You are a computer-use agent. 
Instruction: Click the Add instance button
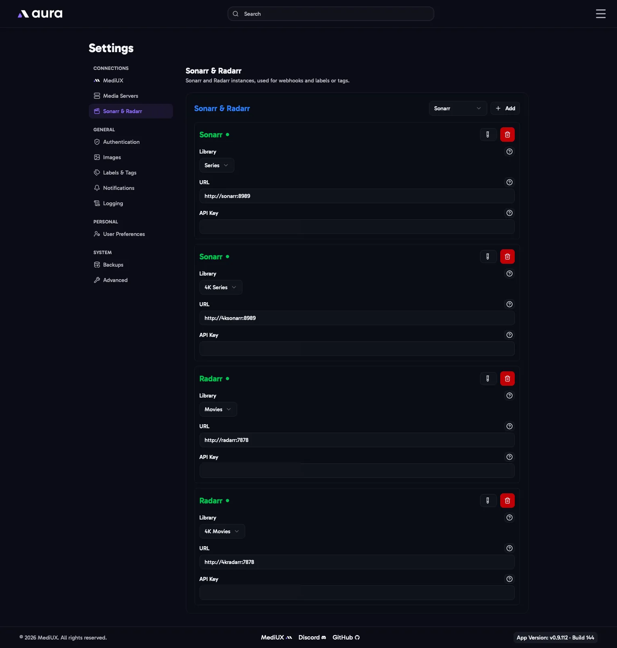pyautogui.click(x=505, y=108)
